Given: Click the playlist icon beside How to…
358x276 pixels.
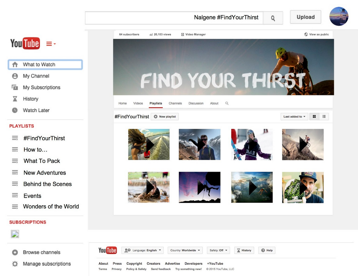Looking at the screenshot, I should [x=15, y=150].
